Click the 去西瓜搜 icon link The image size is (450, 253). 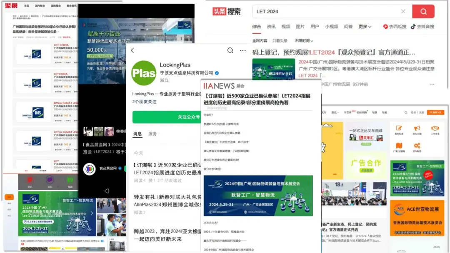tap(395, 27)
